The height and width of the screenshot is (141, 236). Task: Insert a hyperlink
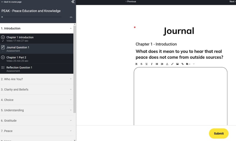point(183,64)
